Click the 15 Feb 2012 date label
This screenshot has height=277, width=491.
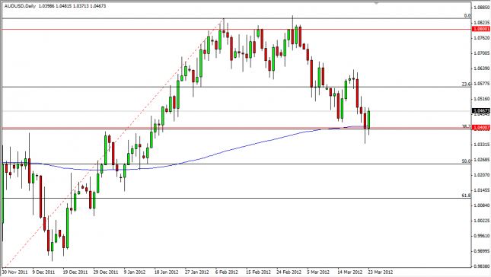258,272
